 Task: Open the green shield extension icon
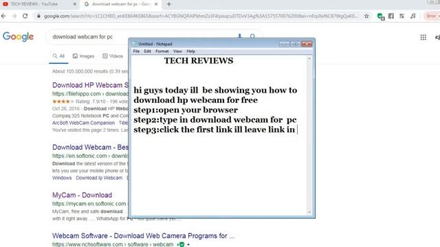[380, 16]
